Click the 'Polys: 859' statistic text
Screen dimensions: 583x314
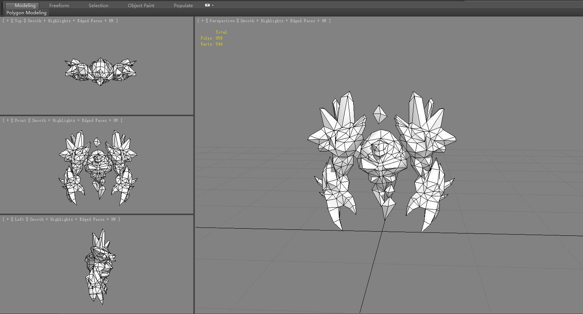tap(211, 38)
